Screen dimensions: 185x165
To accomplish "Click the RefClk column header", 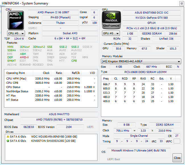I will (72, 73).
